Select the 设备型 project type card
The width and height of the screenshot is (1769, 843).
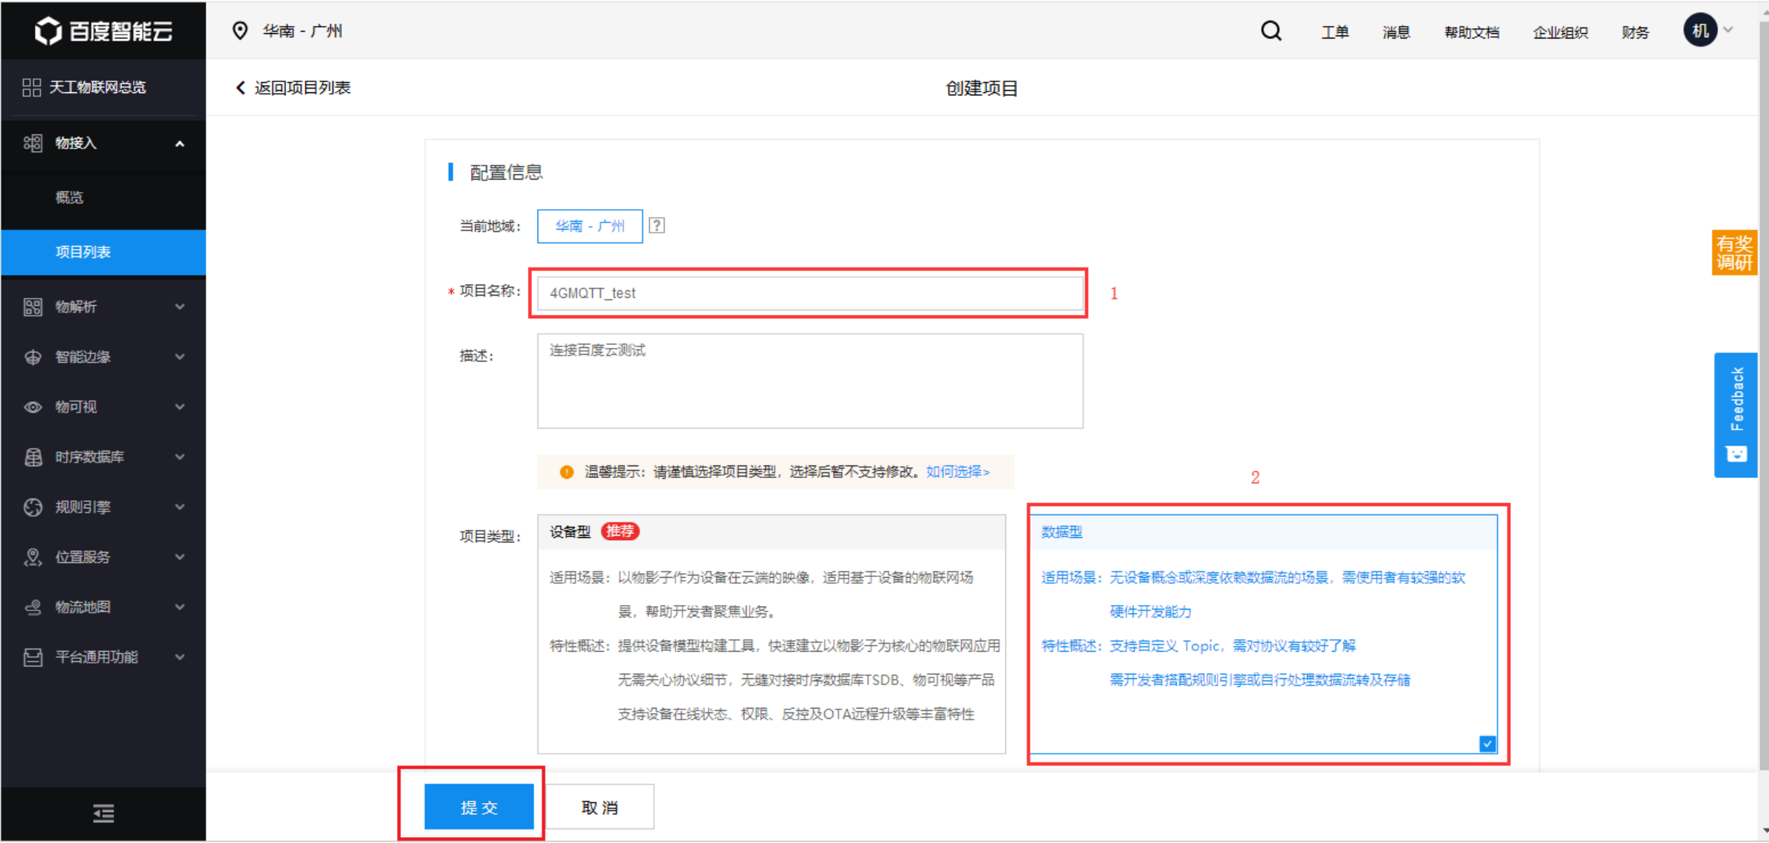(771, 635)
